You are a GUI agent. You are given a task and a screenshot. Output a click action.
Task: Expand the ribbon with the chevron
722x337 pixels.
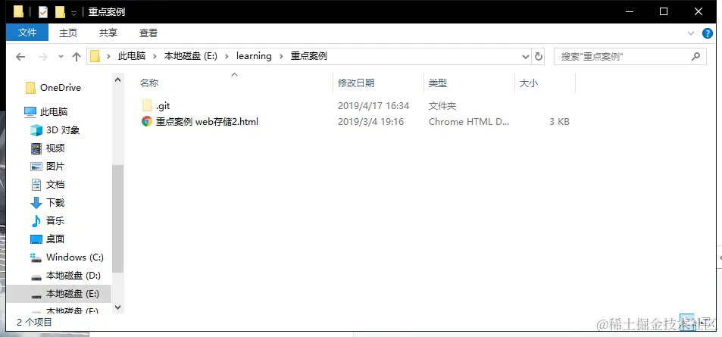click(691, 33)
